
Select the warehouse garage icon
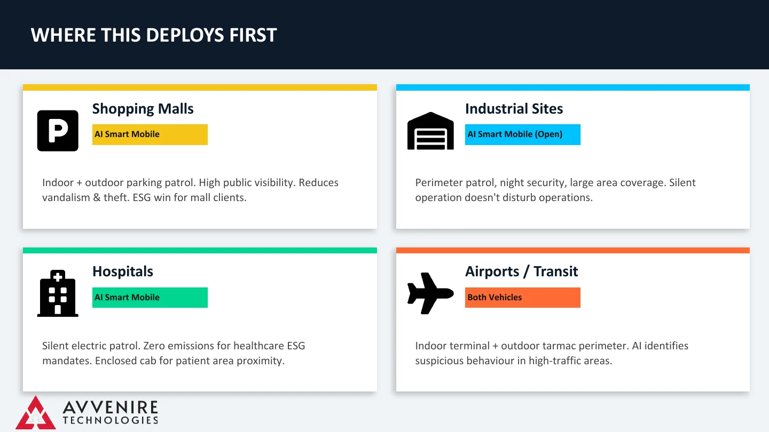click(x=430, y=131)
